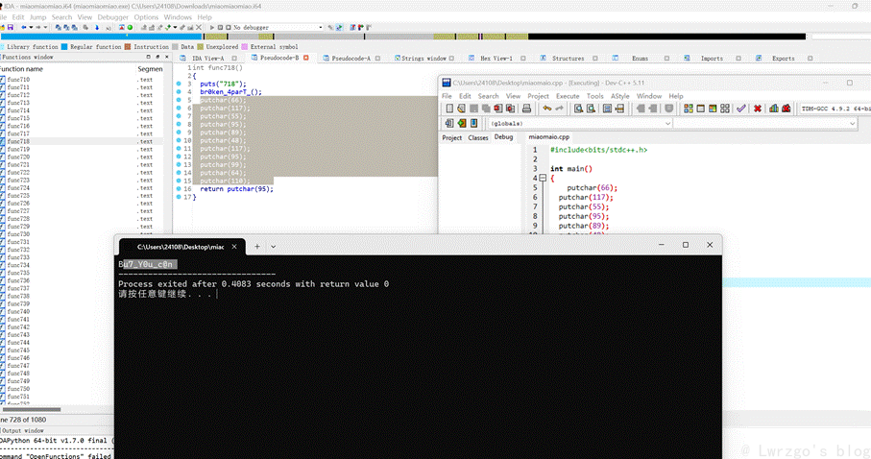Click Dev-C++ Redo icon
This screenshot has width=871, height=459.
tap(559, 109)
